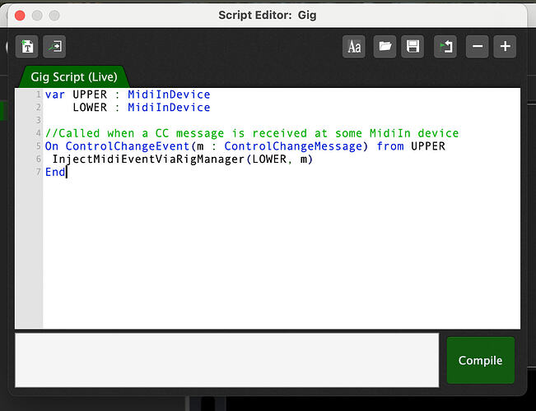Click the green comment on line 4

[x=252, y=133]
